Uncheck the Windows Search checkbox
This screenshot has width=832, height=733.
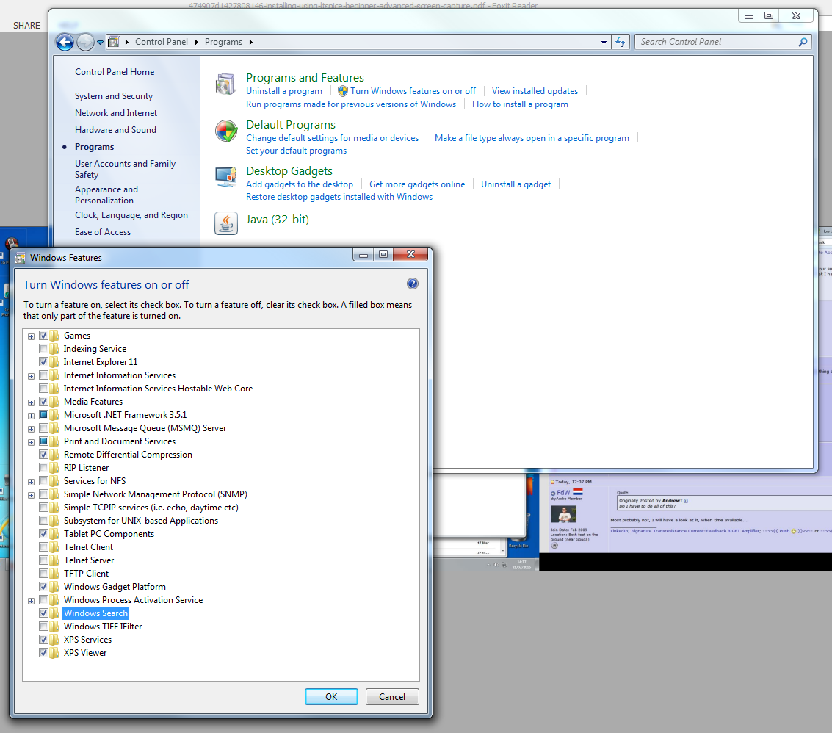coord(43,613)
